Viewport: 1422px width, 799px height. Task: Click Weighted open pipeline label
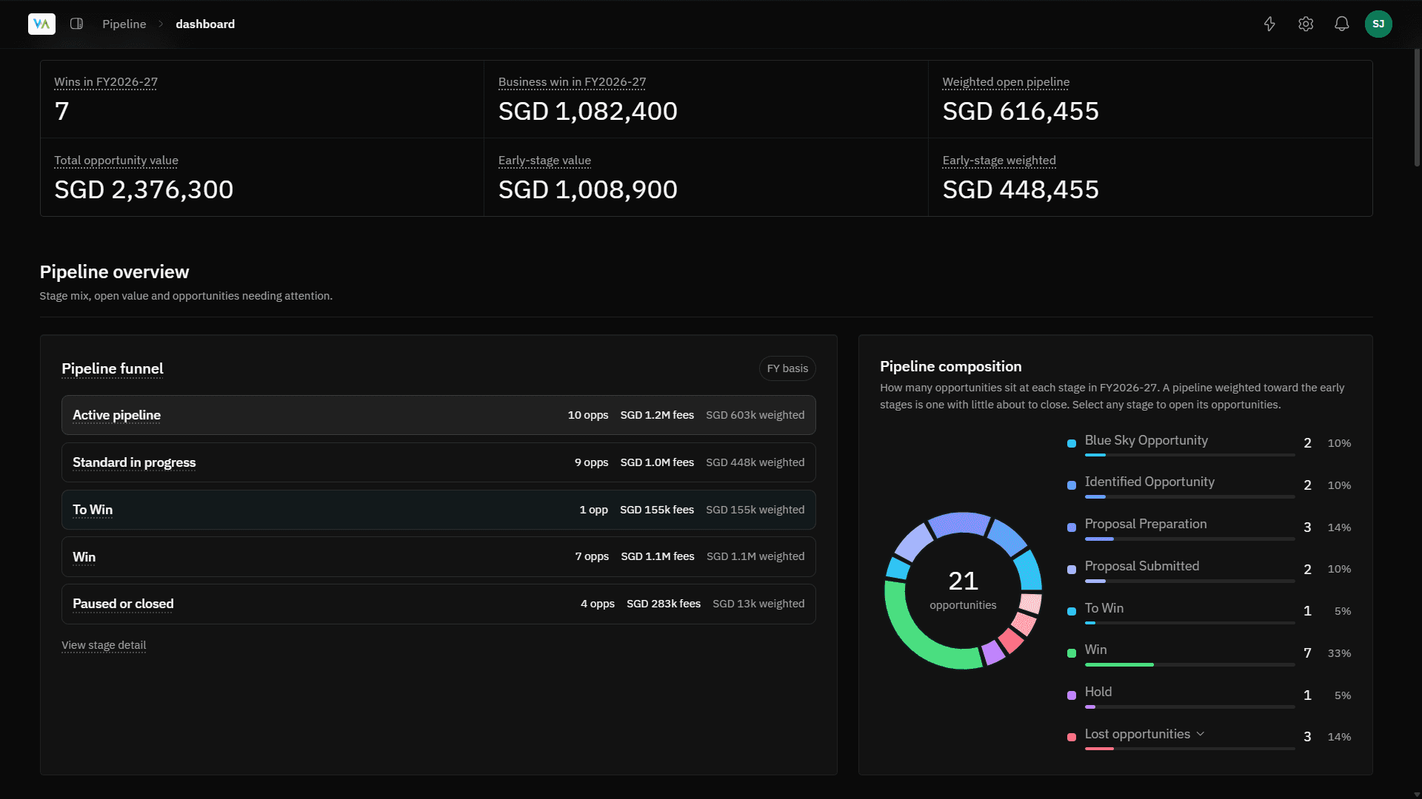click(1006, 82)
